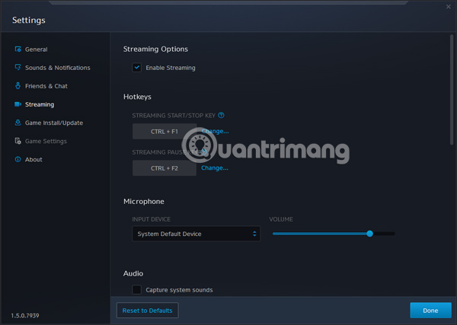Click the version number 1.5.0.7939
The width and height of the screenshot is (457, 325).
tap(25, 316)
